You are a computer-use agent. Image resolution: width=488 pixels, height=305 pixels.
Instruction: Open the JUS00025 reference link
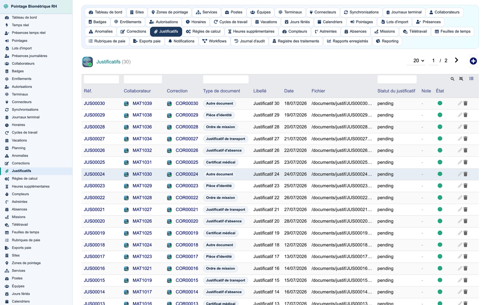pos(94,162)
